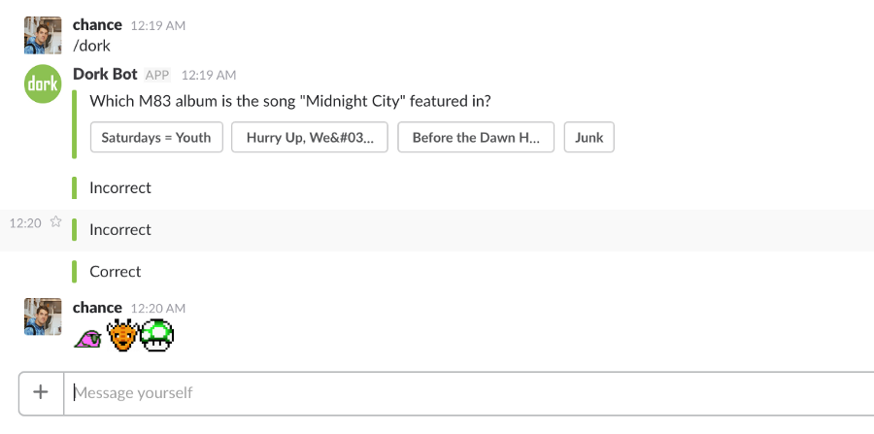The height and width of the screenshot is (434, 874).
Task: Click the green Dork Bot avatar
Action: [x=43, y=83]
